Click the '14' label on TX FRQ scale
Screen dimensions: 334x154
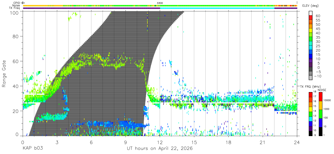tap(314, 111)
